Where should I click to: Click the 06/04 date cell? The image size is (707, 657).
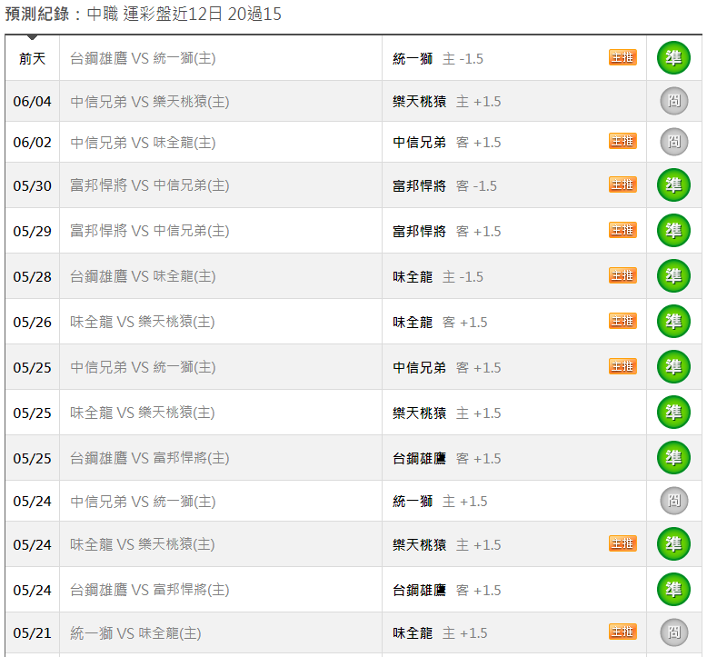click(33, 102)
